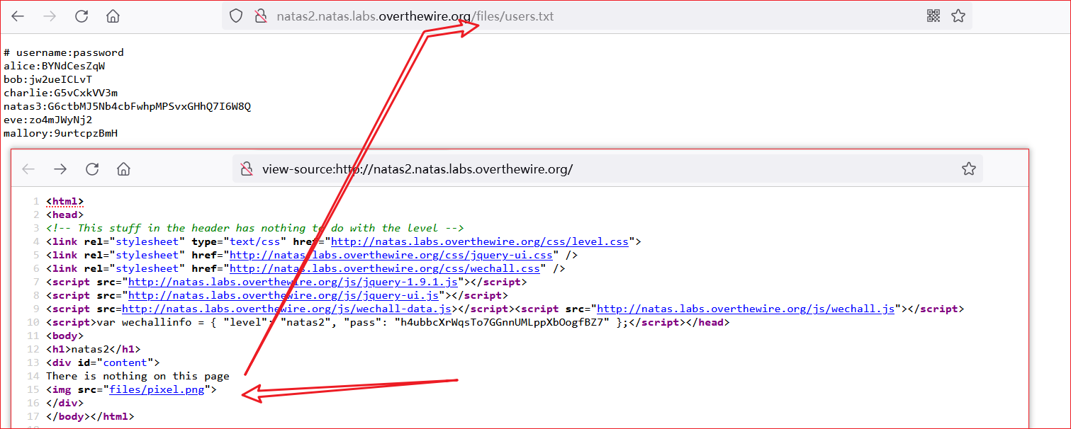The image size is (1071, 429).
Task: Click the insecure lock icon in view-source bar
Action: tap(247, 169)
